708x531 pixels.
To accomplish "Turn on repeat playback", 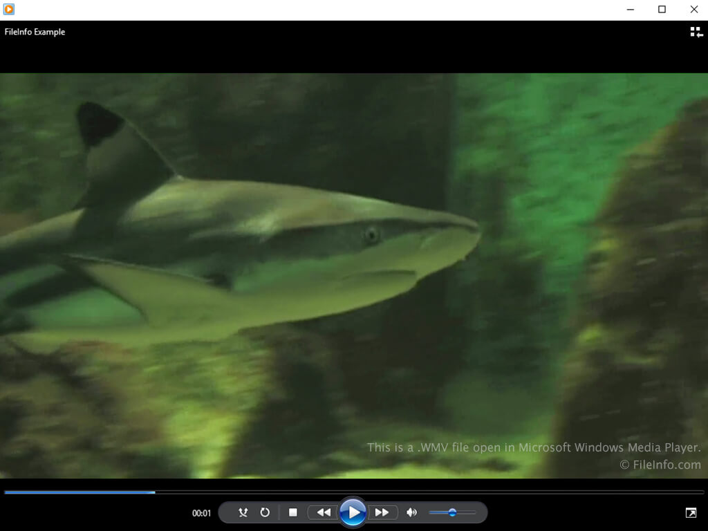I will tap(265, 512).
